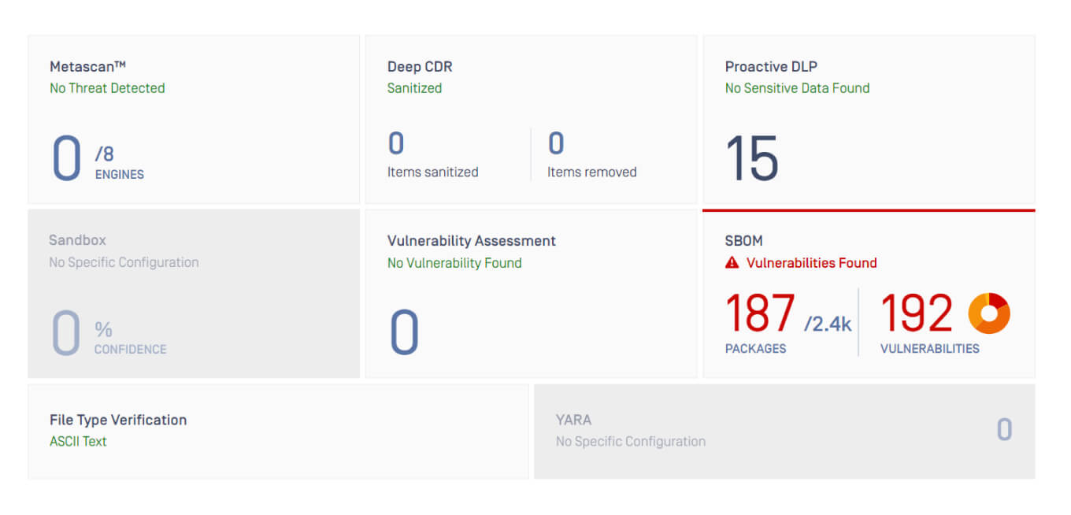Select the File Type Verification card
This screenshot has width=1071, height=515.
click(x=278, y=431)
